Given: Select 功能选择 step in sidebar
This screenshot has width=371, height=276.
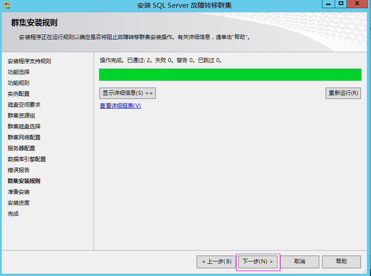Looking at the screenshot, I should pyautogui.click(x=19, y=72).
